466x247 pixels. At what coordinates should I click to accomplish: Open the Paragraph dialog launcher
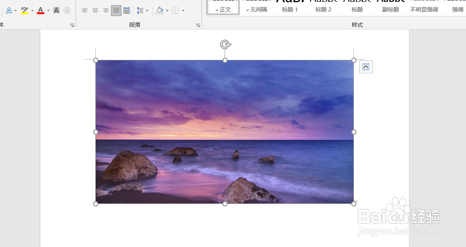click(x=198, y=25)
